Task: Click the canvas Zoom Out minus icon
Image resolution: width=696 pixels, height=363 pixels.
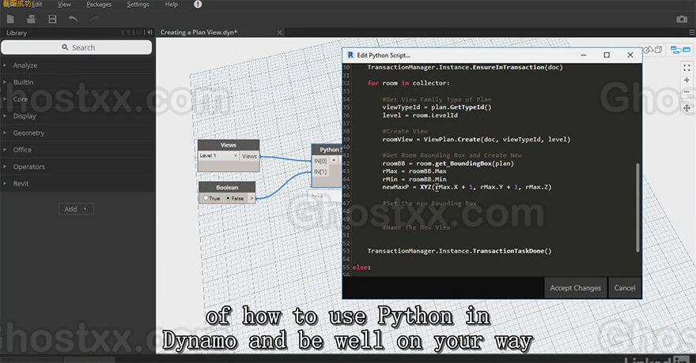Action: point(687,92)
